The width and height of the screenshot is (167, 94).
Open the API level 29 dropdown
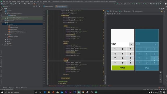121,11
